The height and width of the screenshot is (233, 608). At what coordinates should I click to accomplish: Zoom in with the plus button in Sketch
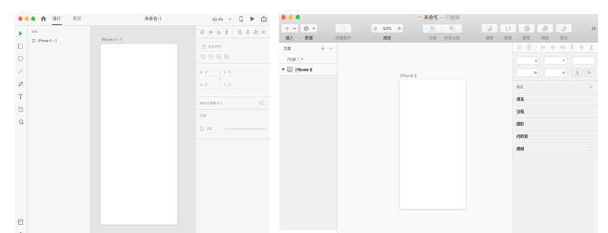point(399,29)
